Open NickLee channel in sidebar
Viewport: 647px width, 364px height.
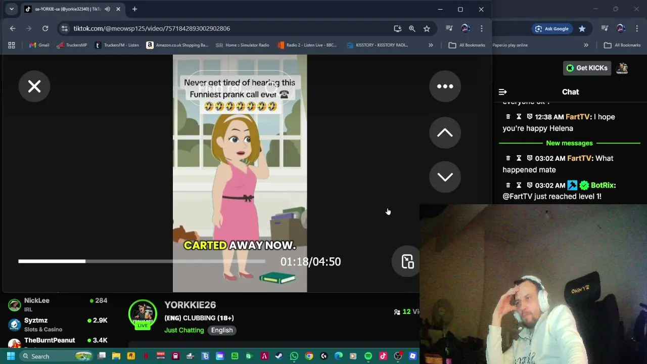pyautogui.click(x=58, y=305)
